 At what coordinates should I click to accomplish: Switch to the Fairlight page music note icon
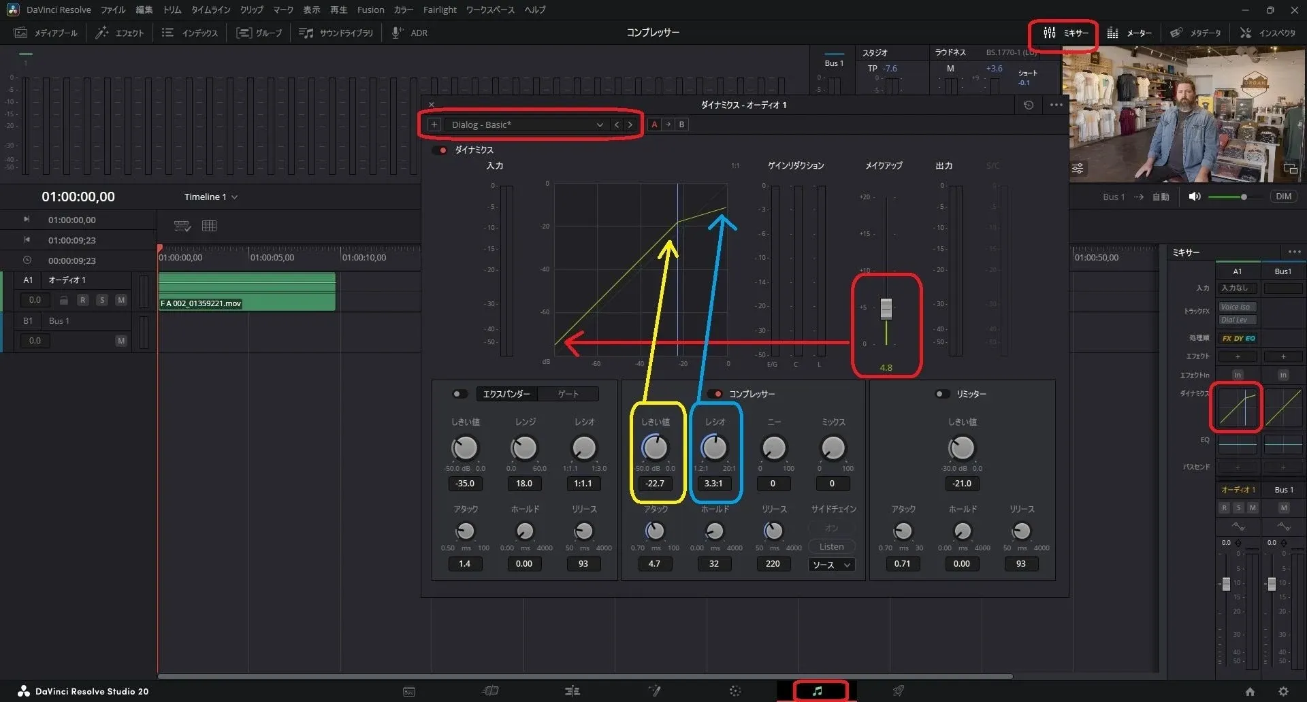point(818,691)
